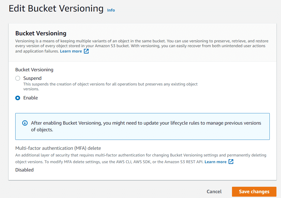The height and width of the screenshot is (198, 281).
Task: Click Learn more in the Bucket Versioning description
Action: pyautogui.click(x=71, y=51)
